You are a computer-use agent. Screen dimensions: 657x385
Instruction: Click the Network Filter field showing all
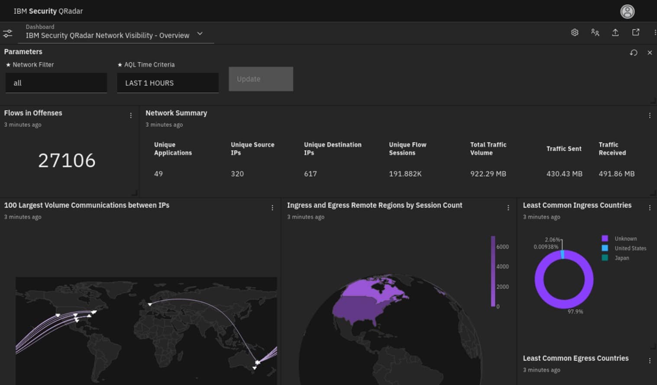[56, 83]
